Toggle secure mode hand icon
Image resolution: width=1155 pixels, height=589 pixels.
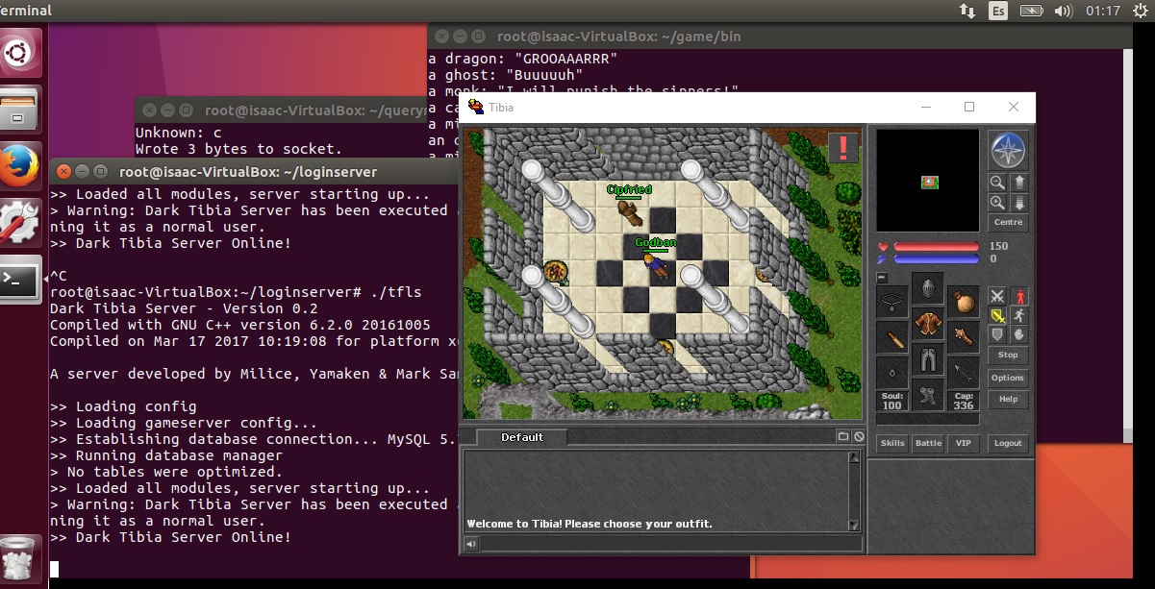pos(1018,334)
